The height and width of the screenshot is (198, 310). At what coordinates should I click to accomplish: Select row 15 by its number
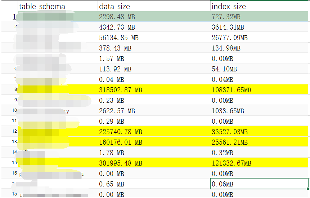[x=14, y=163]
